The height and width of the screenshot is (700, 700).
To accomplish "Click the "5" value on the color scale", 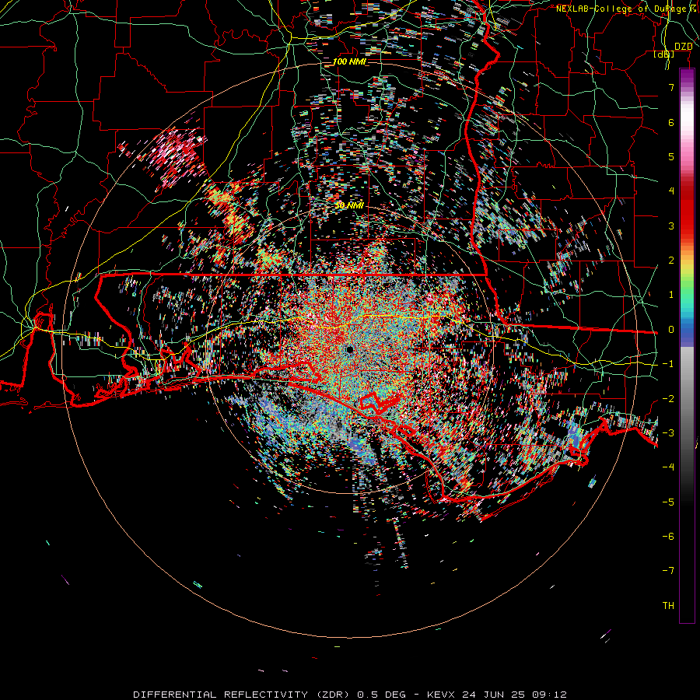I will pos(671,156).
